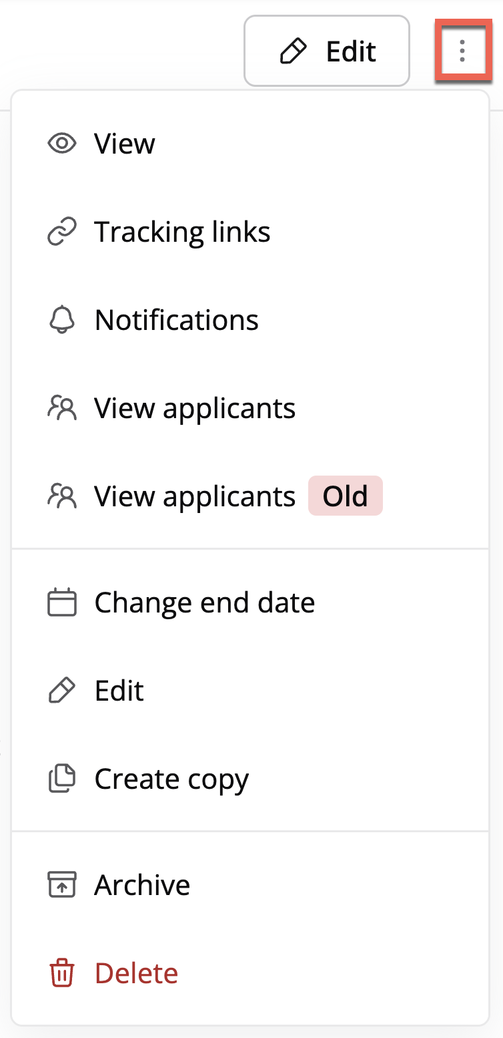The width and height of the screenshot is (503, 1038).
Task: Click the red Delete option
Action: tap(136, 973)
